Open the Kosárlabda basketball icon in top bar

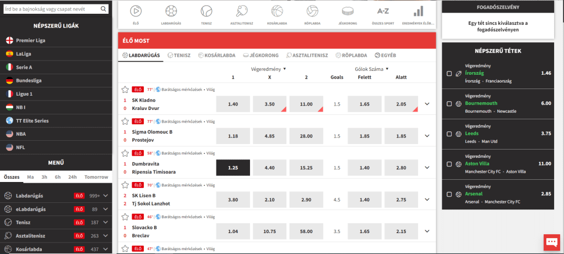click(x=277, y=12)
